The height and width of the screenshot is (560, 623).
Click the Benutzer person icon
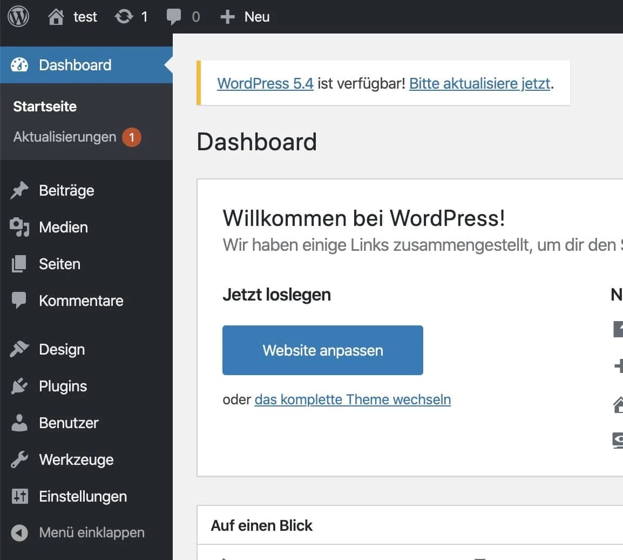click(20, 423)
